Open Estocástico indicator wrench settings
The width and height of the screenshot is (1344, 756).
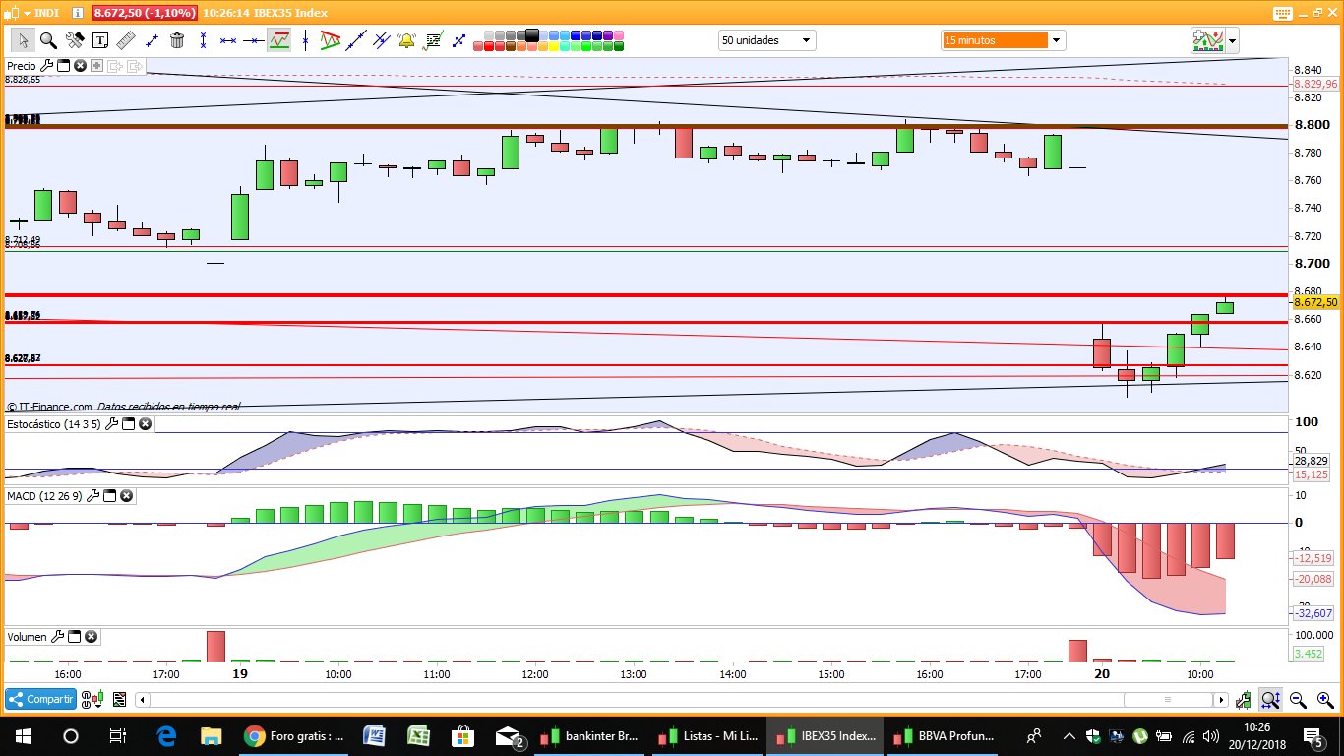pos(111,423)
